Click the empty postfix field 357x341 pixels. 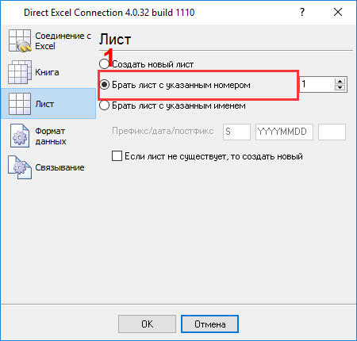click(x=332, y=132)
